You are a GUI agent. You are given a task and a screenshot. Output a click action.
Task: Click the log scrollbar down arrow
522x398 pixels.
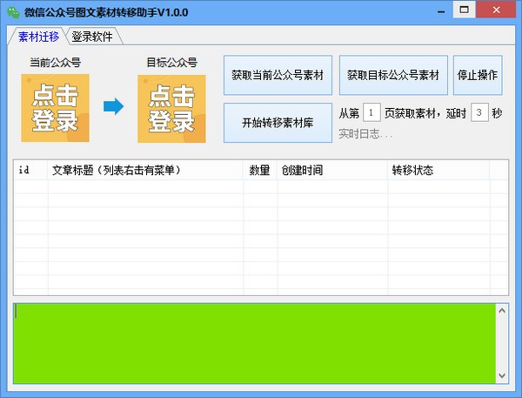coord(502,375)
